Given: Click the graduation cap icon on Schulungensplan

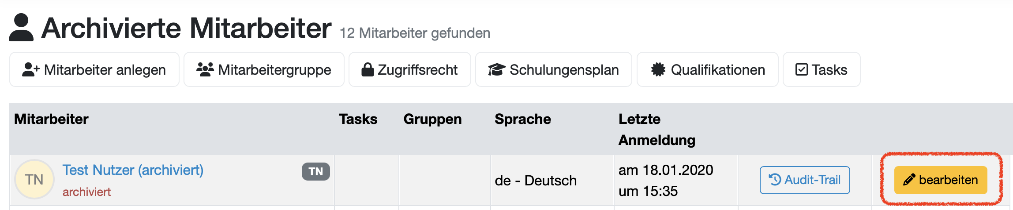Looking at the screenshot, I should [497, 69].
